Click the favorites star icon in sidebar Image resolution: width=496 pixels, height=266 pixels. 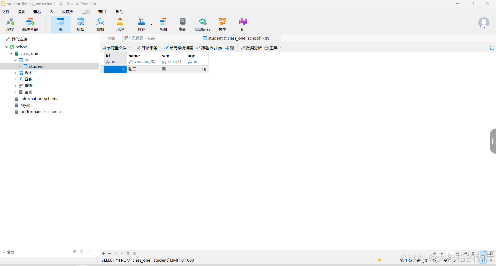click(82, 252)
